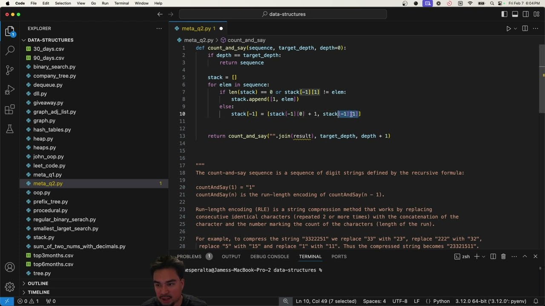This screenshot has width=545, height=306.
Task: Toggle the bottom panel layout
Action: click(515, 14)
